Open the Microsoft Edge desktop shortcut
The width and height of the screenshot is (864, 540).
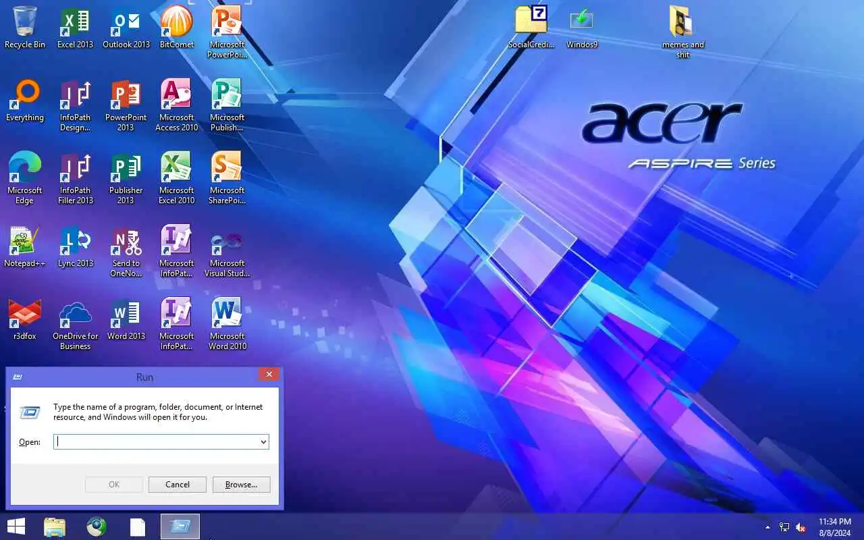[x=25, y=178]
